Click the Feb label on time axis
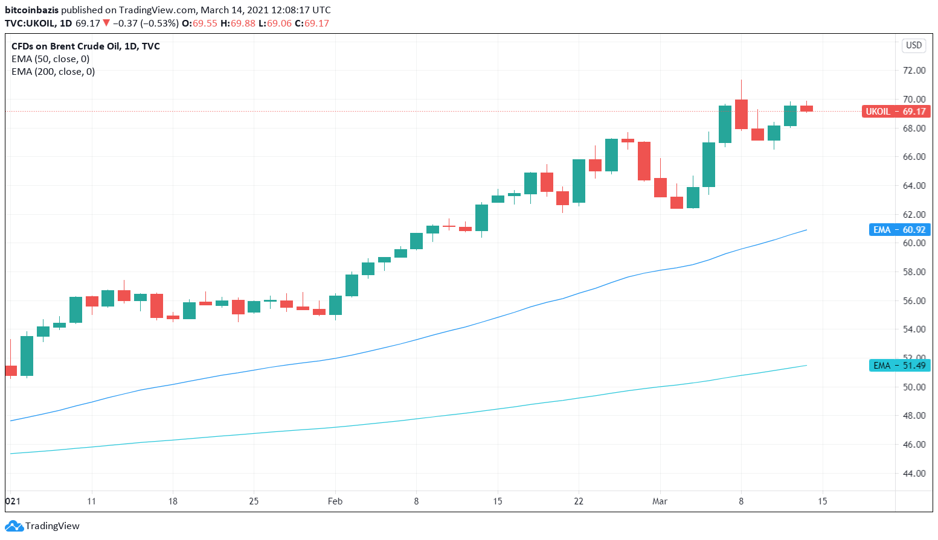938x540 pixels. coord(335,501)
